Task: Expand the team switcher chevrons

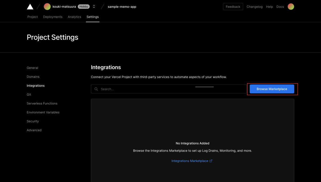Action: [94, 6]
